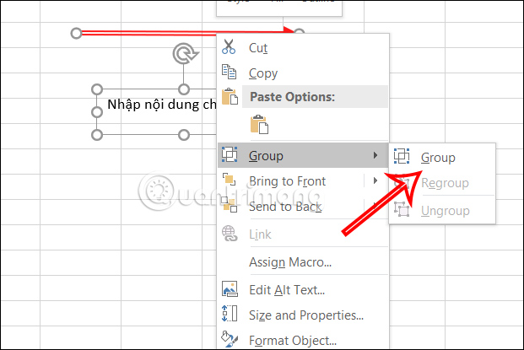Expand the Group submenu arrow
The height and width of the screenshot is (350, 524).
375,155
